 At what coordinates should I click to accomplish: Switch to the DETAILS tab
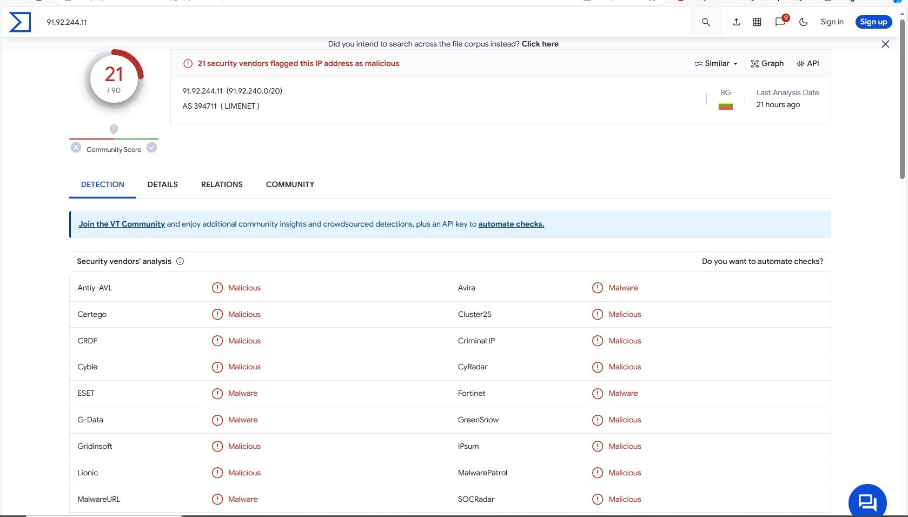tap(162, 184)
